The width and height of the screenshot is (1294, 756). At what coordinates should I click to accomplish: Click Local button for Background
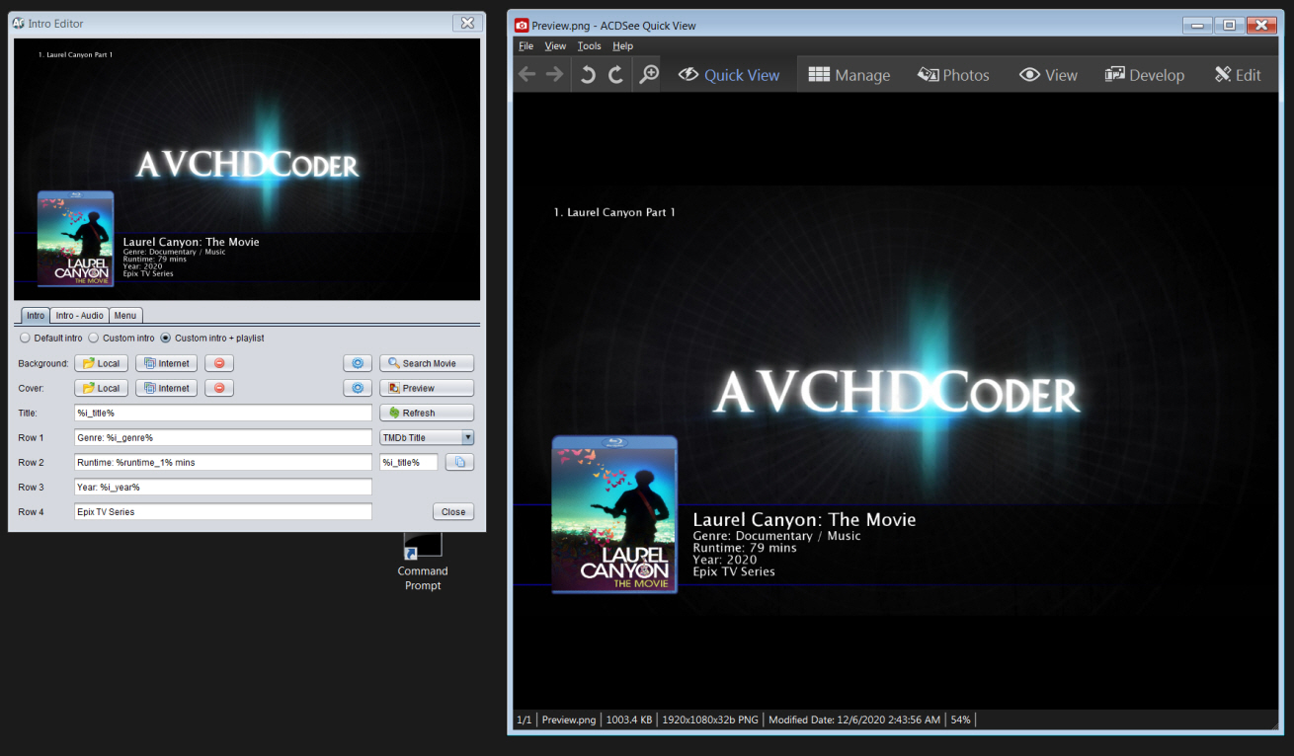pos(101,363)
